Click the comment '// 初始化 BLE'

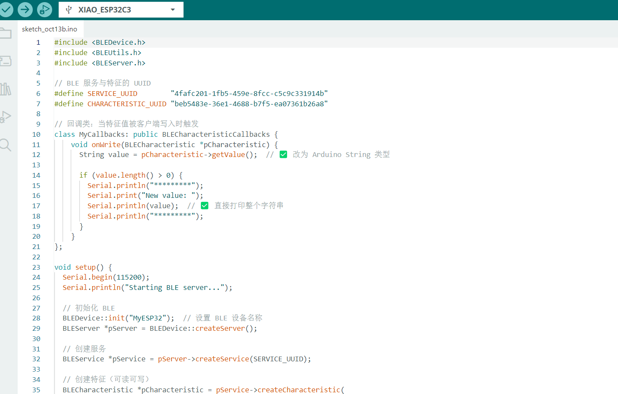[x=89, y=308]
